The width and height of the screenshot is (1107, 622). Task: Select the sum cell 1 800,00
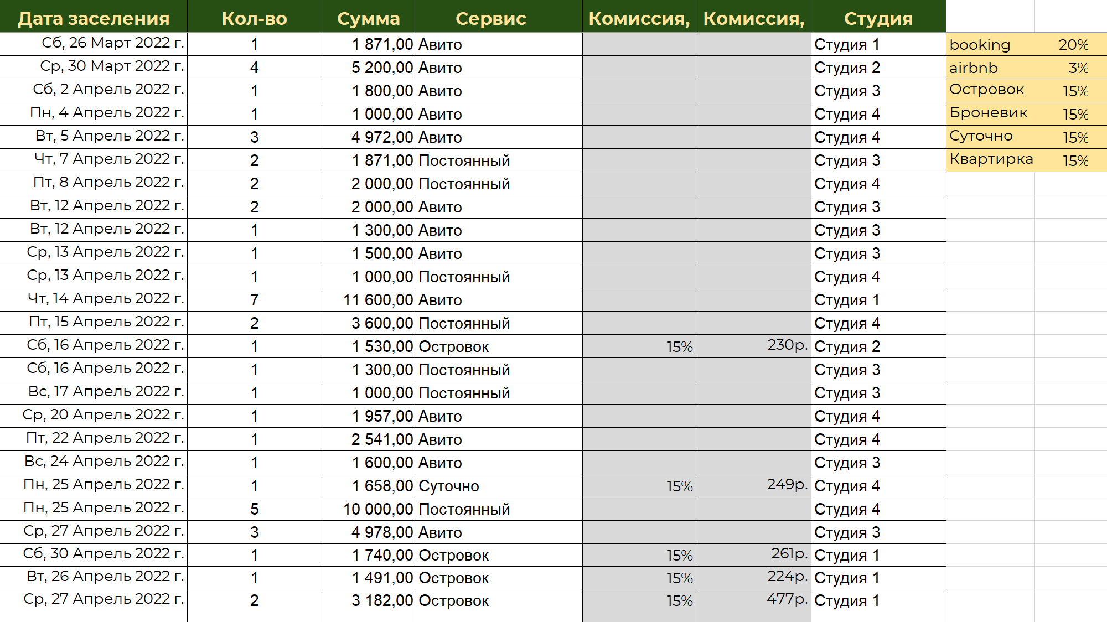click(x=369, y=91)
